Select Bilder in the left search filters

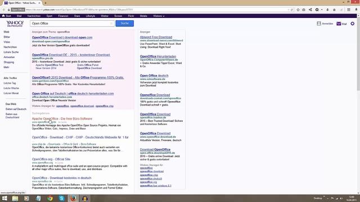[x=7, y=37]
